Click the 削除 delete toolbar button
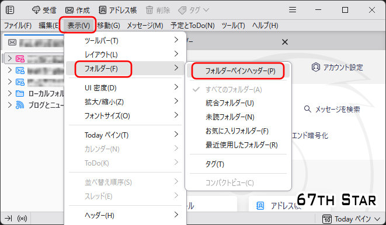The height and width of the screenshot is (225, 386). [158, 10]
